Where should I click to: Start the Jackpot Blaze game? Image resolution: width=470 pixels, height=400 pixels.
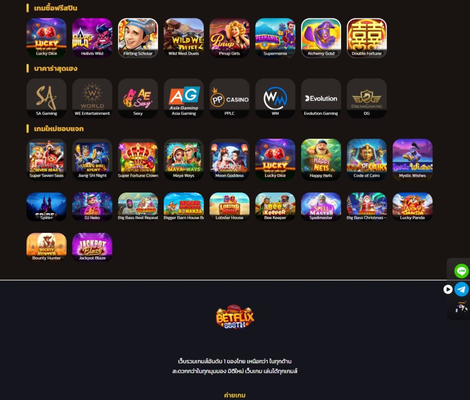[92, 247]
